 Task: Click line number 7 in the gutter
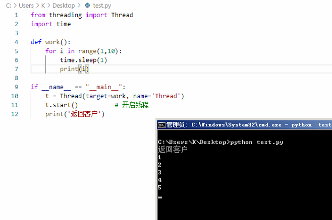tap(17, 69)
